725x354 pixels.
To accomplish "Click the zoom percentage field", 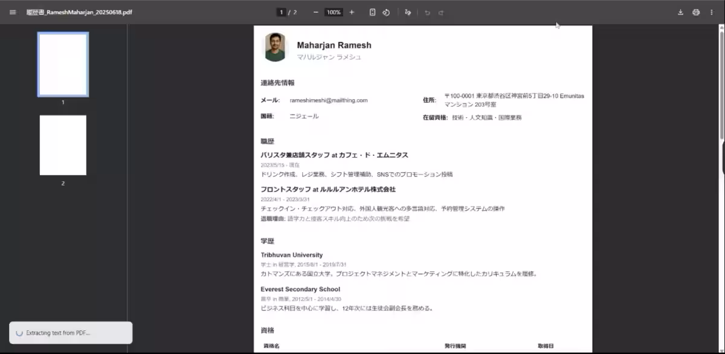I will point(333,11).
